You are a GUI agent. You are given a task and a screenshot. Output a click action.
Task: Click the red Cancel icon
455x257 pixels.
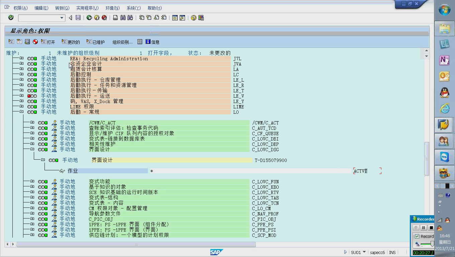[x=104, y=18]
